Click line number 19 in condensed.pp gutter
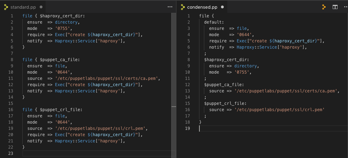 187,128
